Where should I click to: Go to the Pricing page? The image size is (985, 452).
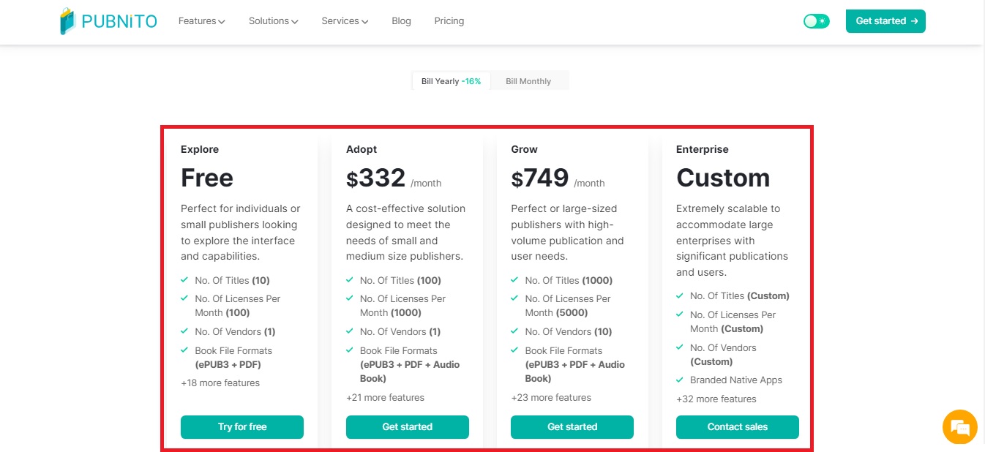tap(449, 21)
